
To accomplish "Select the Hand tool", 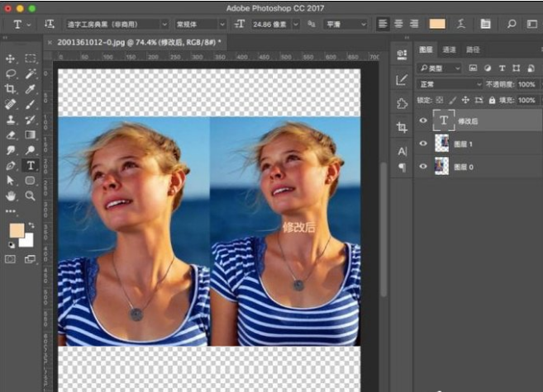I will coord(11,196).
